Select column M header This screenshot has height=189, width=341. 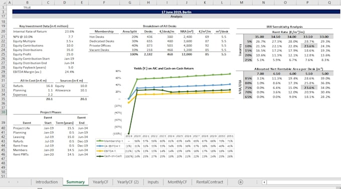pyautogui.click(x=242, y=2)
